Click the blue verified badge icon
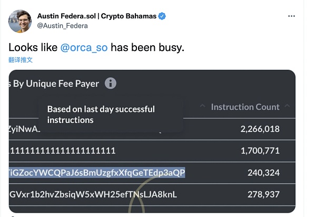Screen dimensions: 316x217 click(162, 16)
